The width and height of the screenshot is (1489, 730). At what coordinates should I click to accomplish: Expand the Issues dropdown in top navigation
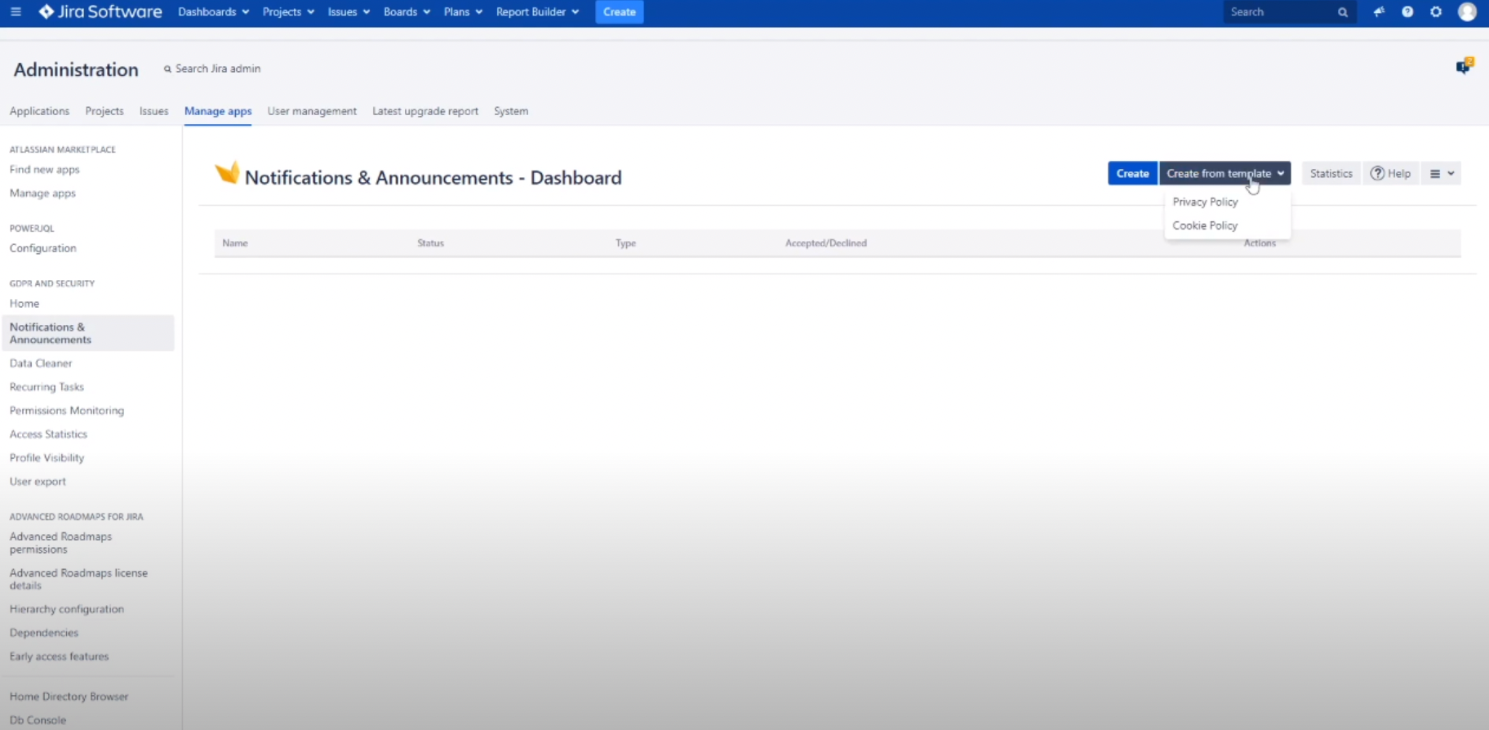coord(349,11)
